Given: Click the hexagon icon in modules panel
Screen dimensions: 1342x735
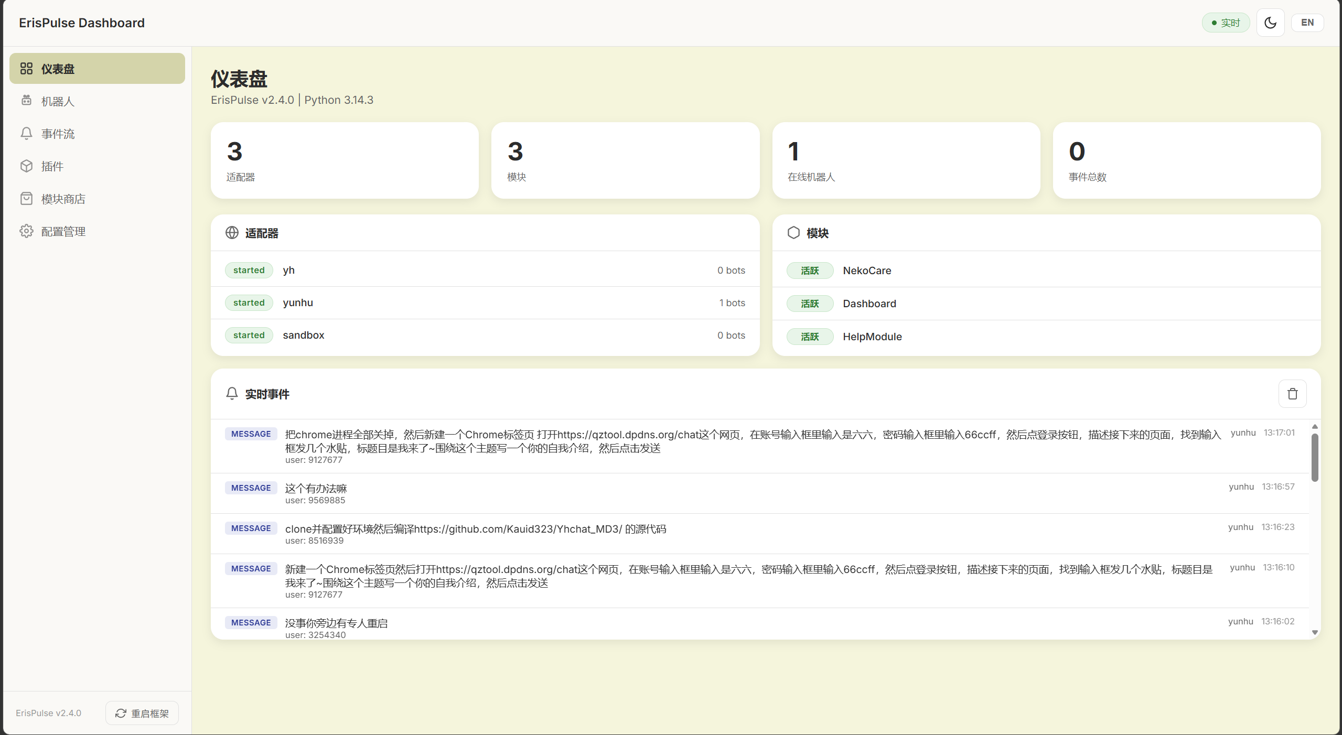Looking at the screenshot, I should coord(793,233).
